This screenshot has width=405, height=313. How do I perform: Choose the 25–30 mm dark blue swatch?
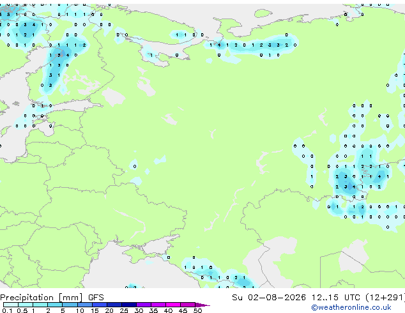click(129, 305)
